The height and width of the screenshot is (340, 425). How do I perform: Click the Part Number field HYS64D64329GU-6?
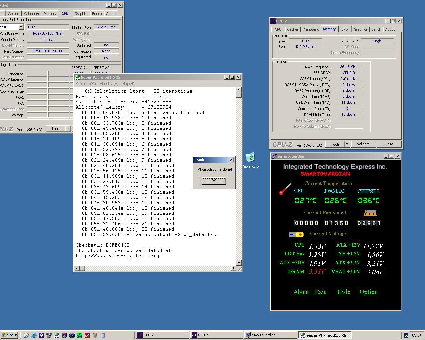[x=48, y=51]
